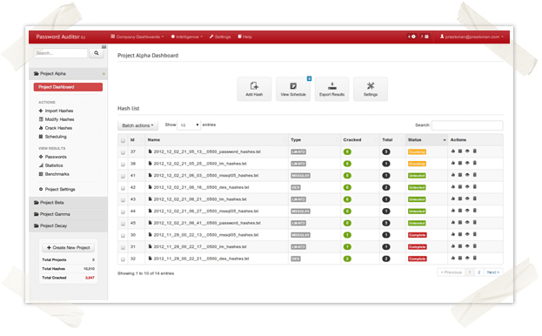This screenshot has height=336, width=542.
Task: Click the list/details icon for row 44
Action: click(x=460, y=211)
